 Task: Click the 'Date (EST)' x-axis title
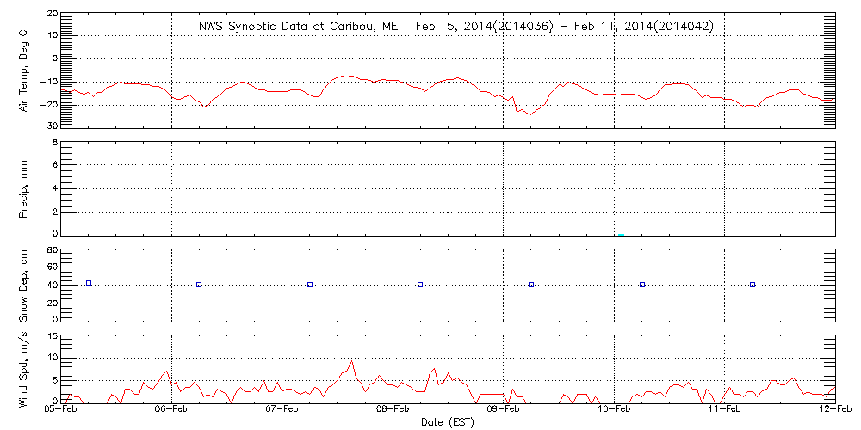pos(447,422)
